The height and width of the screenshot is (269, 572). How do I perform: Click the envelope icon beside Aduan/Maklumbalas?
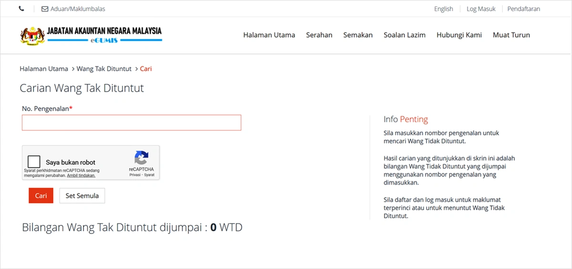pyautogui.click(x=45, y=9)
